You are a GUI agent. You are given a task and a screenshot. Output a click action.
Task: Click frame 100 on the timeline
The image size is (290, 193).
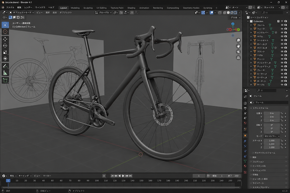tap(97, 181)
